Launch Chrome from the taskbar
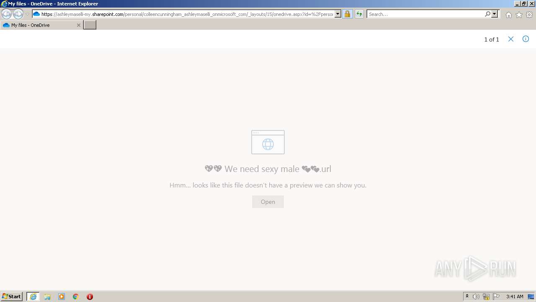Screen dimensions: 536x302 [76, 297]
